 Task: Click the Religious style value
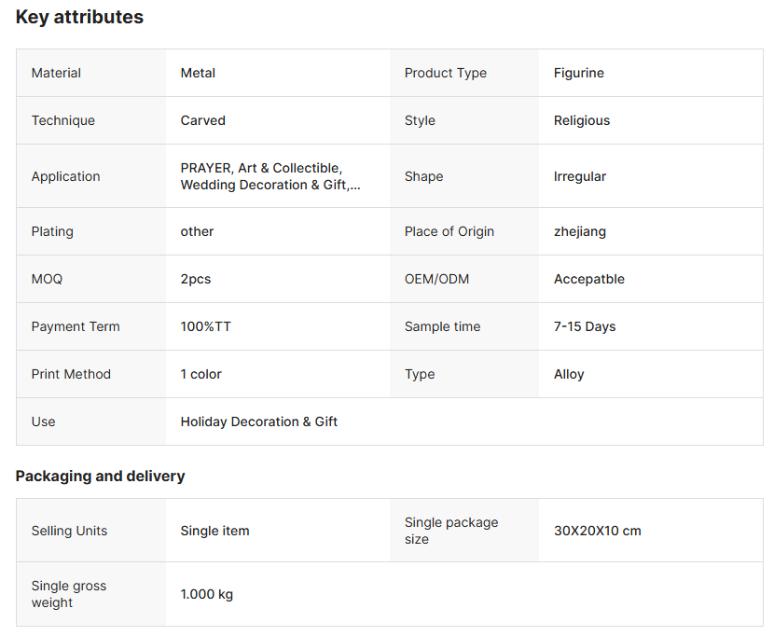coord(581,120)
